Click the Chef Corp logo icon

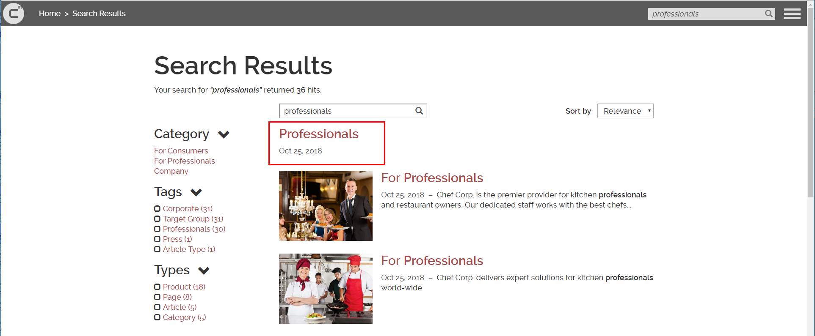pyautogui.click(x=14, y=14)
